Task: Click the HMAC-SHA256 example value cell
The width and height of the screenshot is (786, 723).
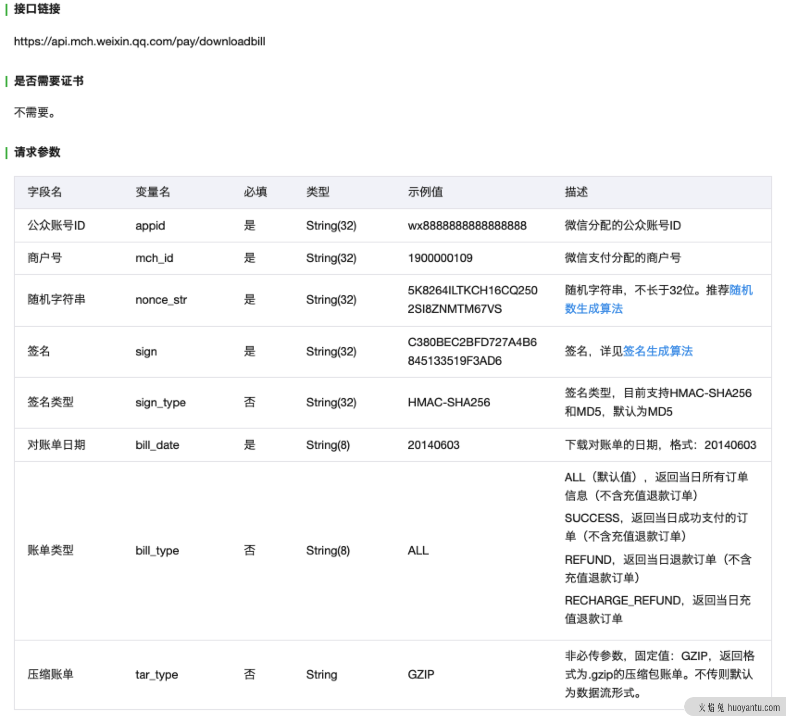Action: (449, 402)
